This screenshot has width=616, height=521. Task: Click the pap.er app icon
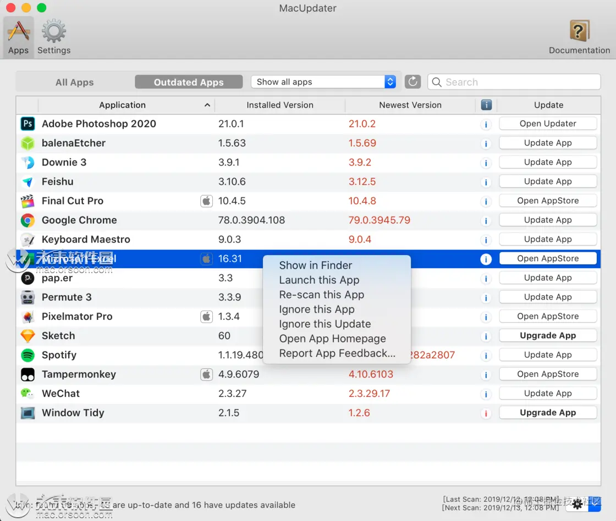[x=28, y=278]
